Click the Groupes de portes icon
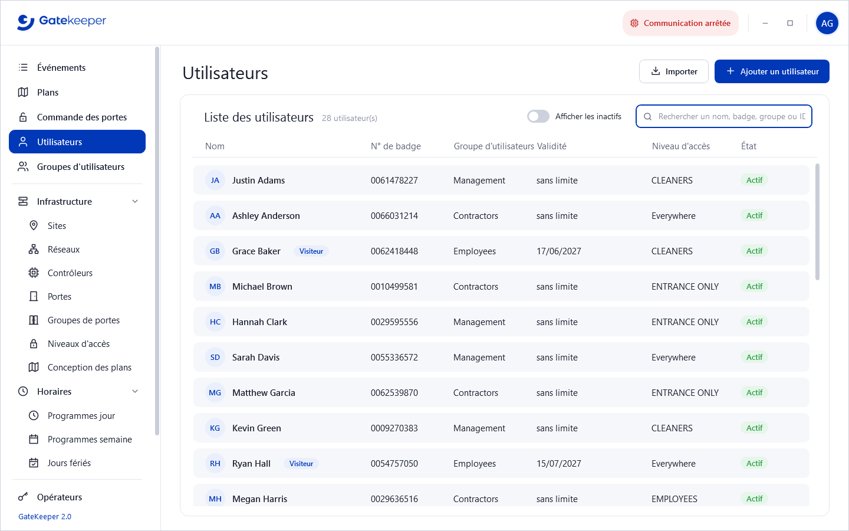849x531 pixels. [x=34, y=320]
